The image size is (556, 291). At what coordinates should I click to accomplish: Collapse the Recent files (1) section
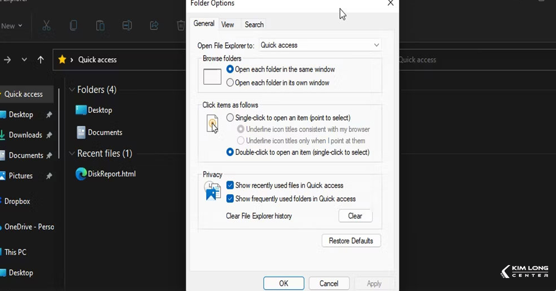(72, 153)
